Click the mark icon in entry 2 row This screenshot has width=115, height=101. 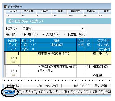pyautogui.click(x=13, y=75)
